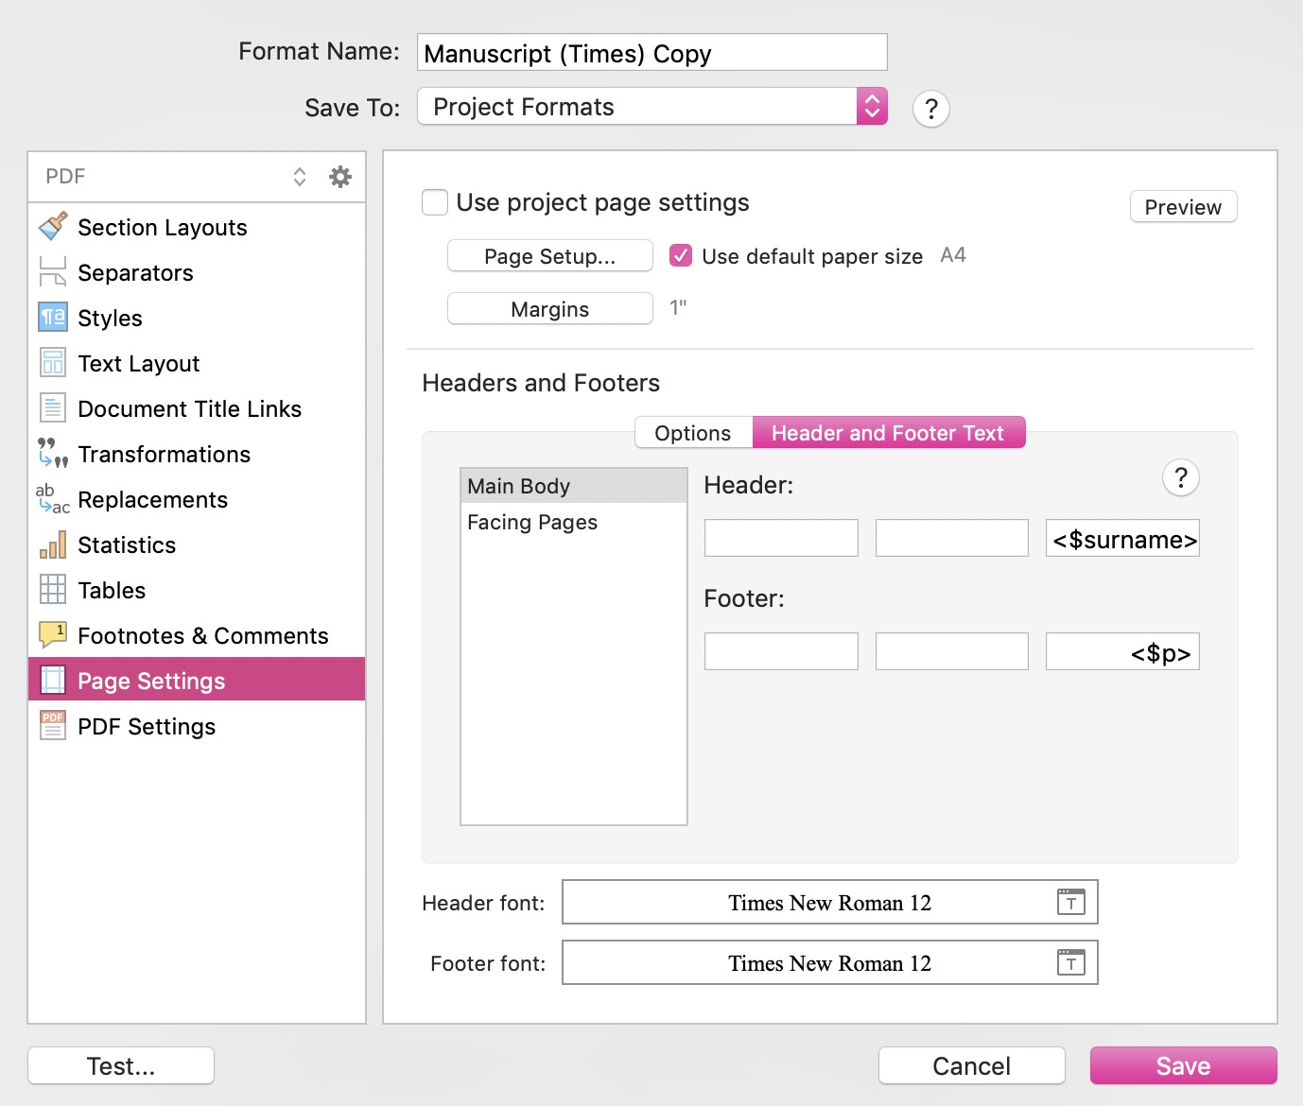Uncheck Use default paper size
The height and width of the screenshot is (1106, 1303).
point(681,256)
